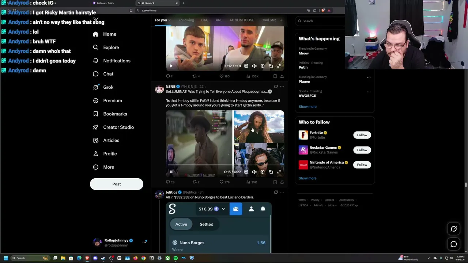Open Creator Studio from sidebar
This screenshot has width=468, height=263.
(x=113, y=127)
